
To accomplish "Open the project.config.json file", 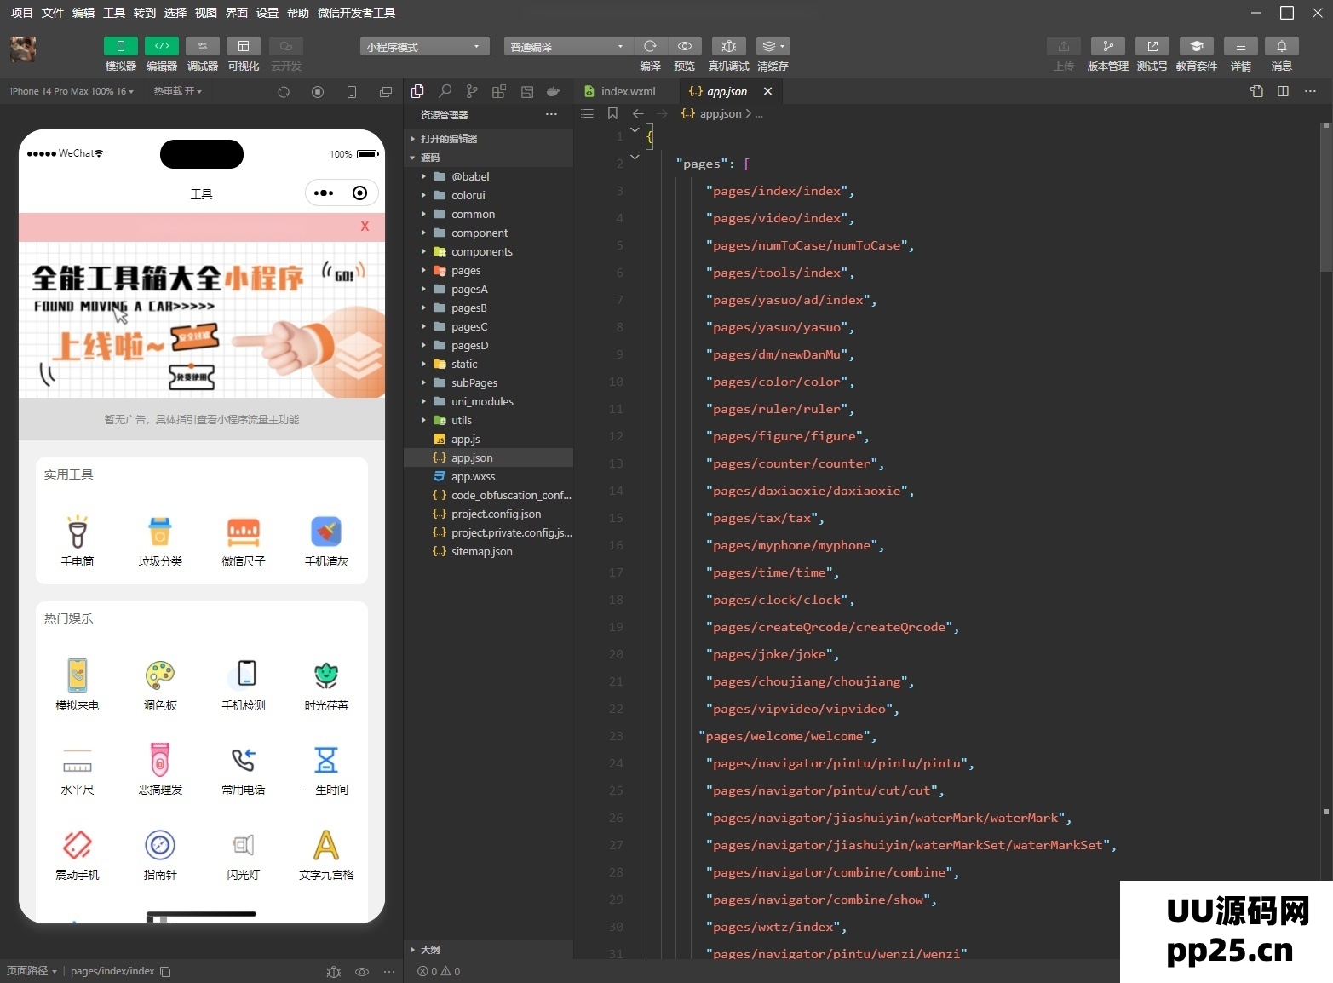I will (x=496, y=514).
